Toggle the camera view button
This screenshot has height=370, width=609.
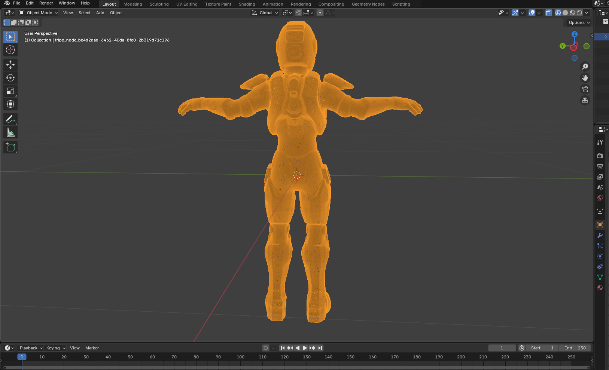(x=585, y=89)
